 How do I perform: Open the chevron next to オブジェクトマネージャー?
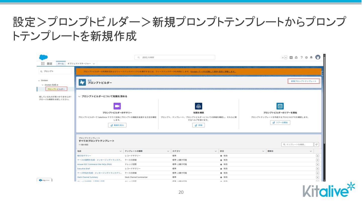[94, 64]
